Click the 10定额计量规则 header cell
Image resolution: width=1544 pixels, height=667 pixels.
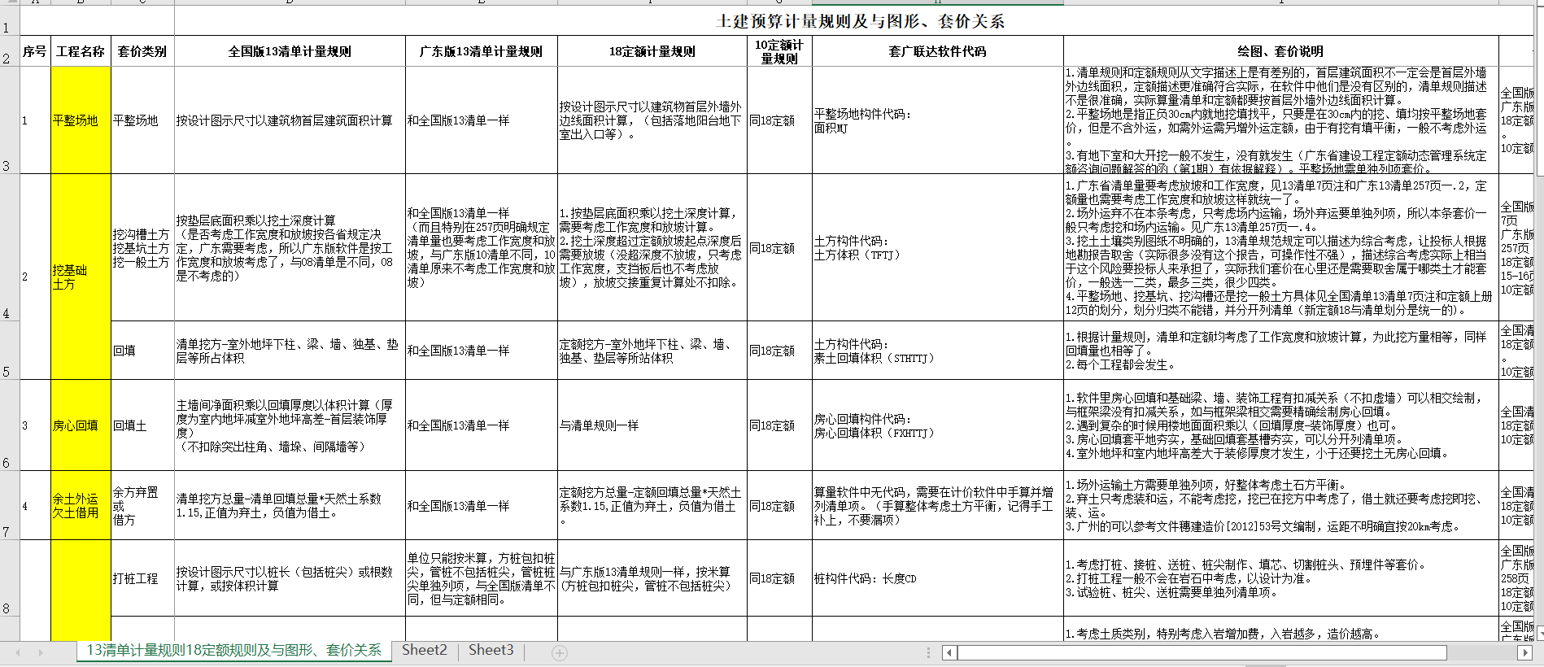(779, 51)
